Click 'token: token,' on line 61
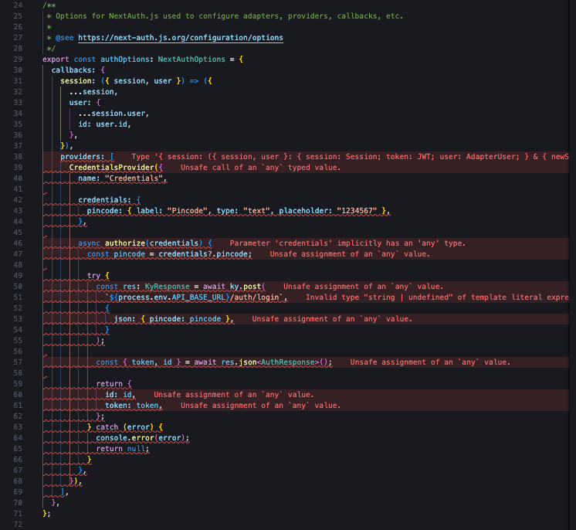This screenshot has height=530, width=576. [x=134, y=406]
